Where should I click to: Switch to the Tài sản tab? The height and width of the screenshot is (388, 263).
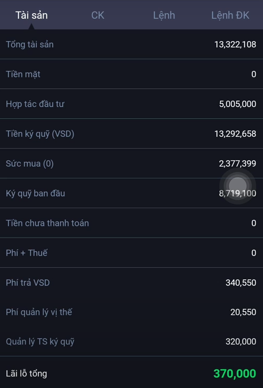pyautogui.click(x=32, y=15)
